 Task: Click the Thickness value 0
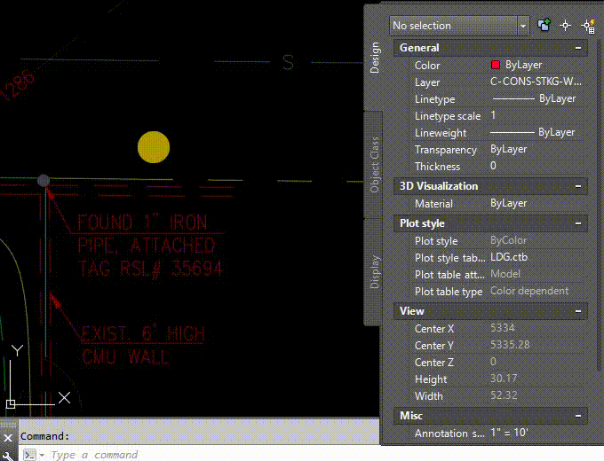tap(493, 166)
